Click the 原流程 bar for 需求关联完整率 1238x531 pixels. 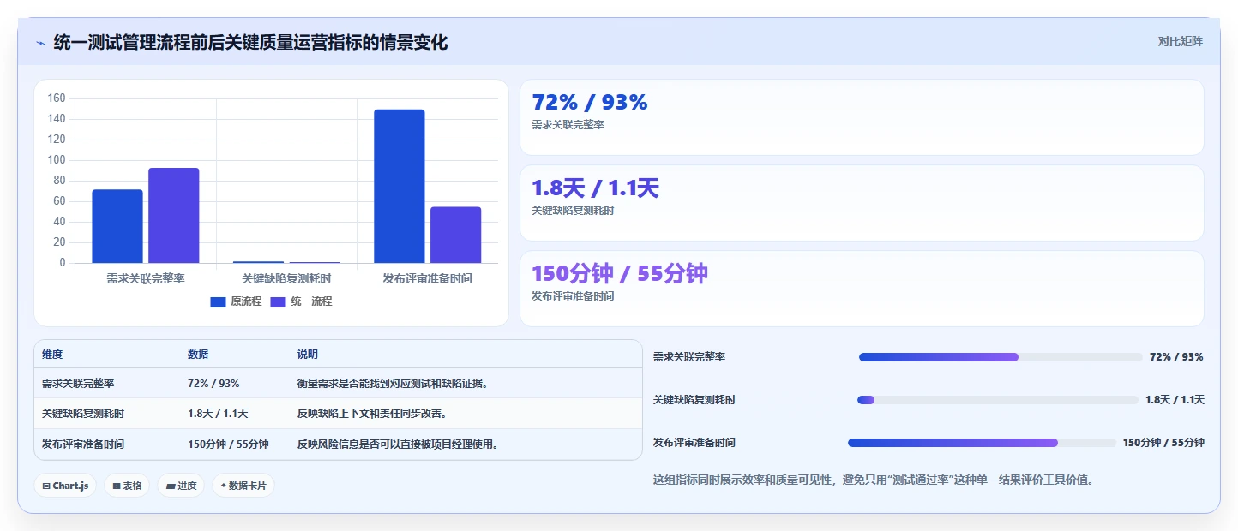(x=117, y=226)
